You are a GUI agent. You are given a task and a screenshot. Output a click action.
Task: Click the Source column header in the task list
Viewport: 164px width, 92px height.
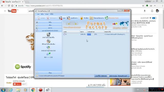pos(71,32)
